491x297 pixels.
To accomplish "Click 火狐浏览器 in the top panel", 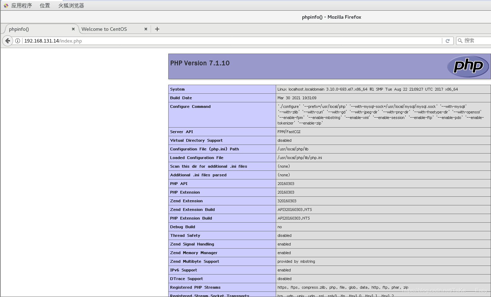I will point(71,6).
